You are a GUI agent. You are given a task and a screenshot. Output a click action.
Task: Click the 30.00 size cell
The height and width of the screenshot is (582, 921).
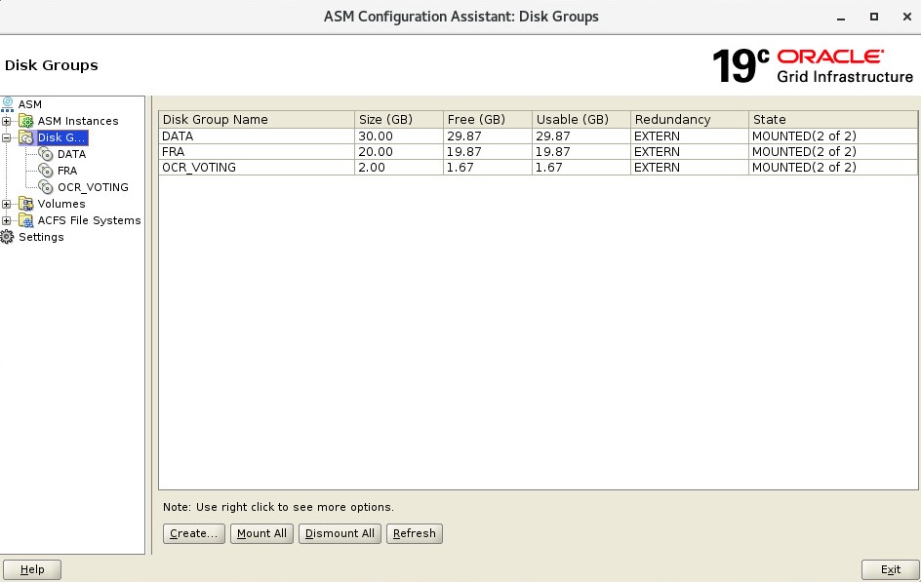[x=399, y=136]
